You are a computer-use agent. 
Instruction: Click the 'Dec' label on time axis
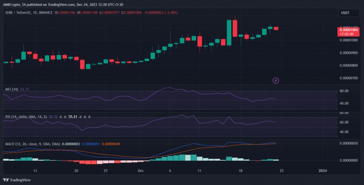[x=140, y=170]
